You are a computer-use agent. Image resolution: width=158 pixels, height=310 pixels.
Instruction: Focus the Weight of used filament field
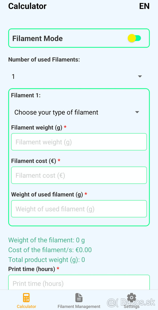click(x=79, y=209)
